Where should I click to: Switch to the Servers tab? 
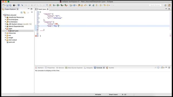click(60, 68)
